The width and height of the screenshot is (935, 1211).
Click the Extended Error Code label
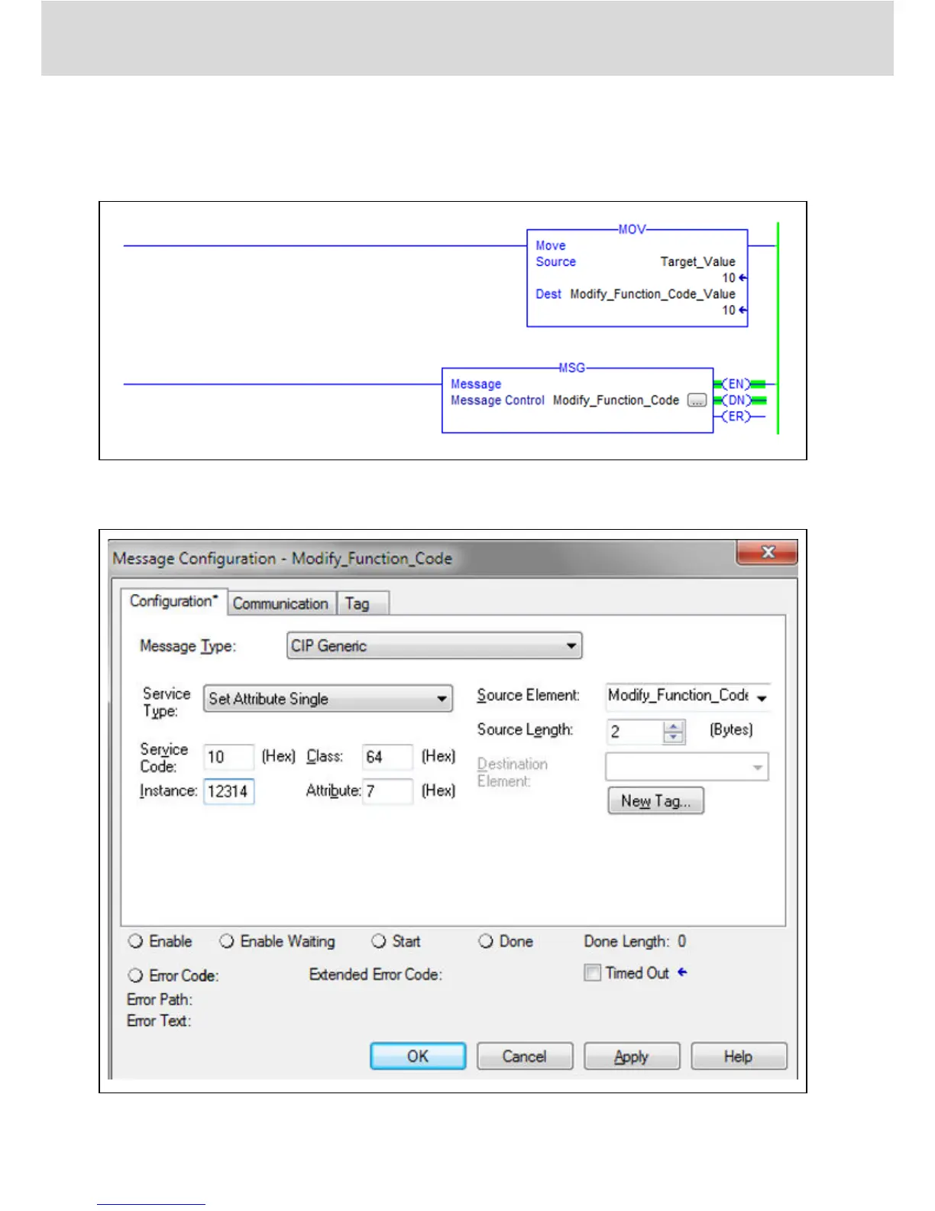pyautogui.click(x=376, y=974)
